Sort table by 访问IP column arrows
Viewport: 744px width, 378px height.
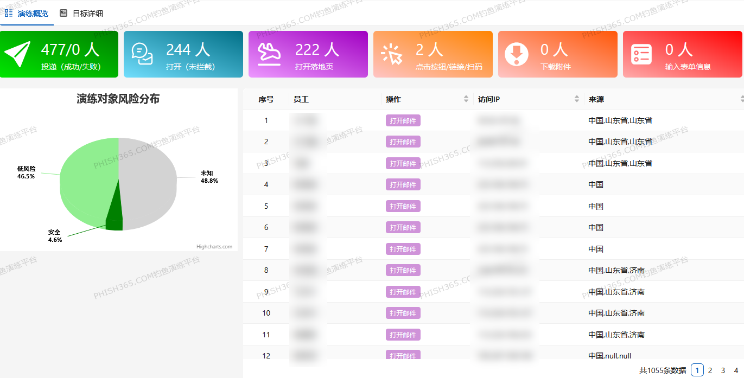(576, 99)
